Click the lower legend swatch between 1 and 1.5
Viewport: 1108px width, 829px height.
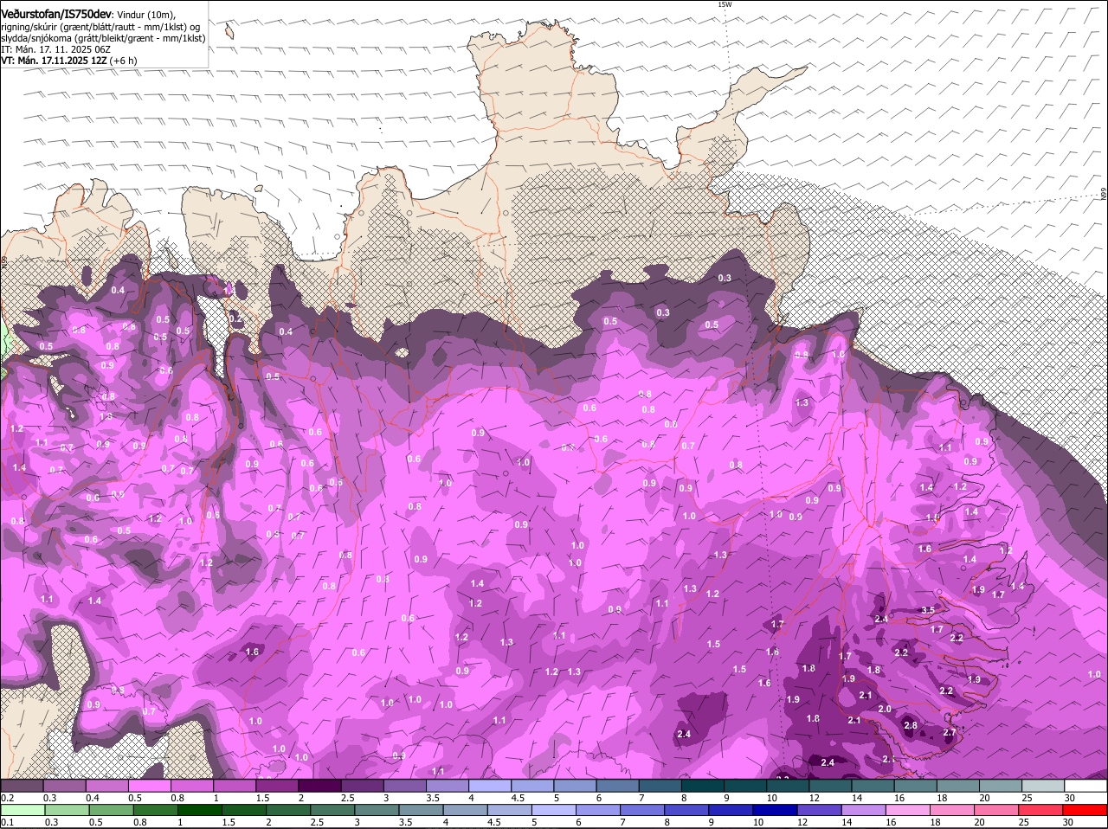click(200, 810)
